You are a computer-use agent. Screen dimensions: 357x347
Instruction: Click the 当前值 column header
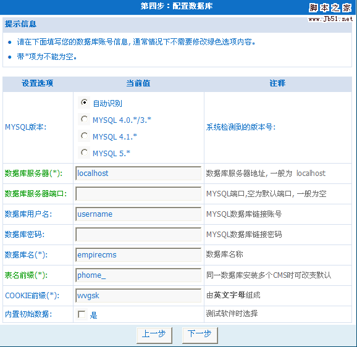point(138,83)
